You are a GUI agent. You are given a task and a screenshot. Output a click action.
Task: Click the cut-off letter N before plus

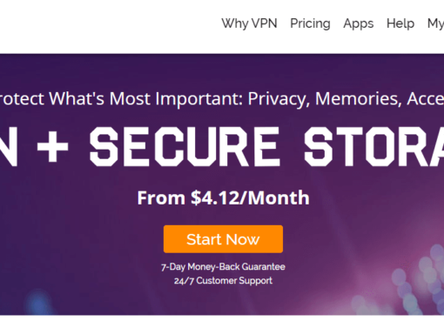tap(8, 147)
